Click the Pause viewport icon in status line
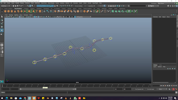The height and width of the screenshot is (100, 178). (124, 6)
